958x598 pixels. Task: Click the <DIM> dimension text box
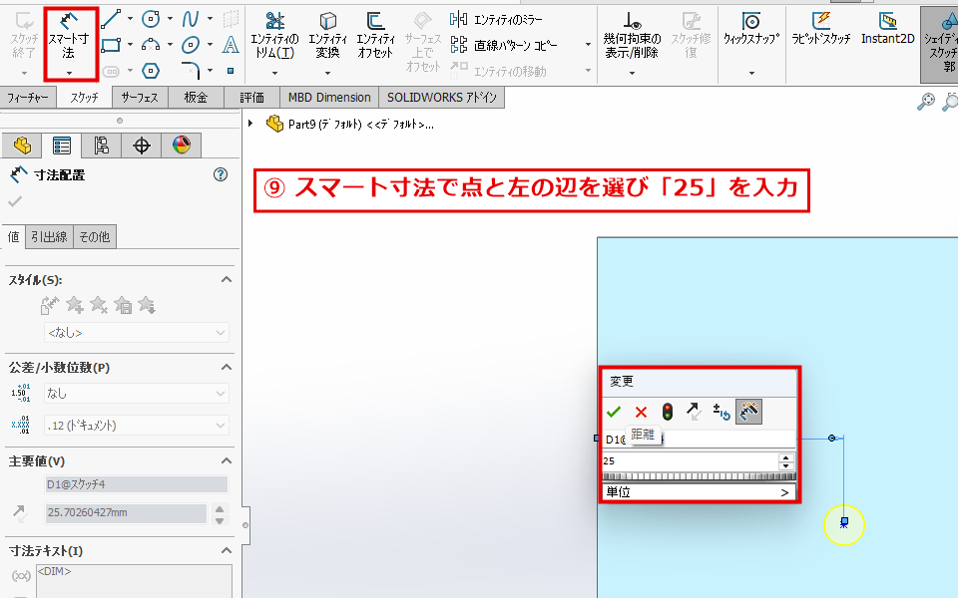coord(134,581)
